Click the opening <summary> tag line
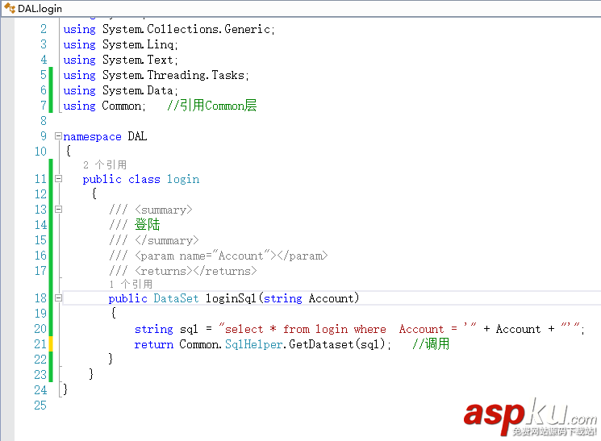 pyautogui.click(x=151, y=210)
